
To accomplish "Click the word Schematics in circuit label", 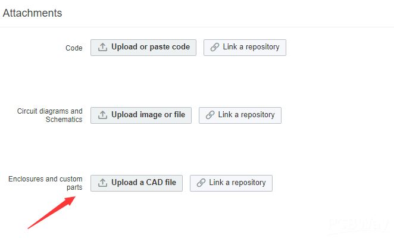I will (x=64, y=120).
